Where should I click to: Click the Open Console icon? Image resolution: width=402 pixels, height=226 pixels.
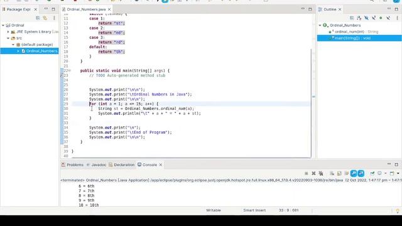392,173
